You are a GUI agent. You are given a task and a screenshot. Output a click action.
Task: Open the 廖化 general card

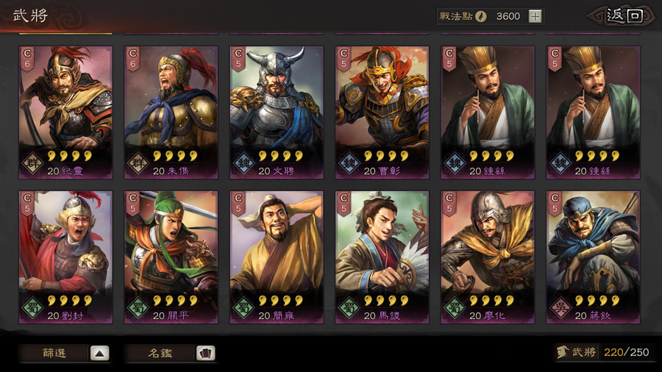pyautogui.click(x=488, y=257)
